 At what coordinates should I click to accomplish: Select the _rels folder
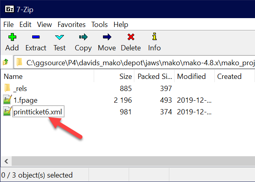pyautogui.click(x=20, y=88)
